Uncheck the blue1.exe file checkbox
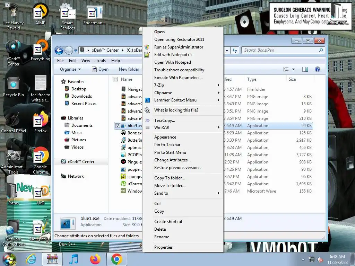The width and height of the screenshot is (355, 266). 118,125
